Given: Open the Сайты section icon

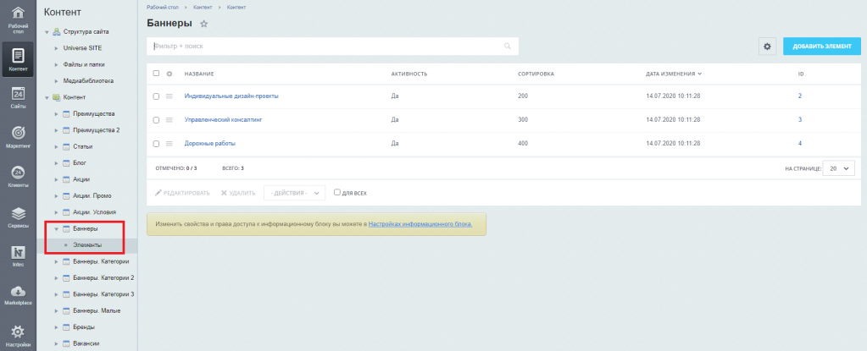Looking at the screenshot, I should coord(17,97).
